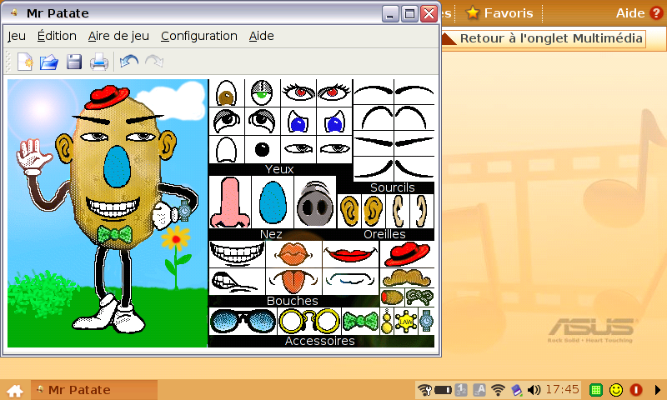Image resolution: width=667 pixels, height=400 pixels.
Task: Click the Caps Lock indicator tray icon
Action: point(479,390)
